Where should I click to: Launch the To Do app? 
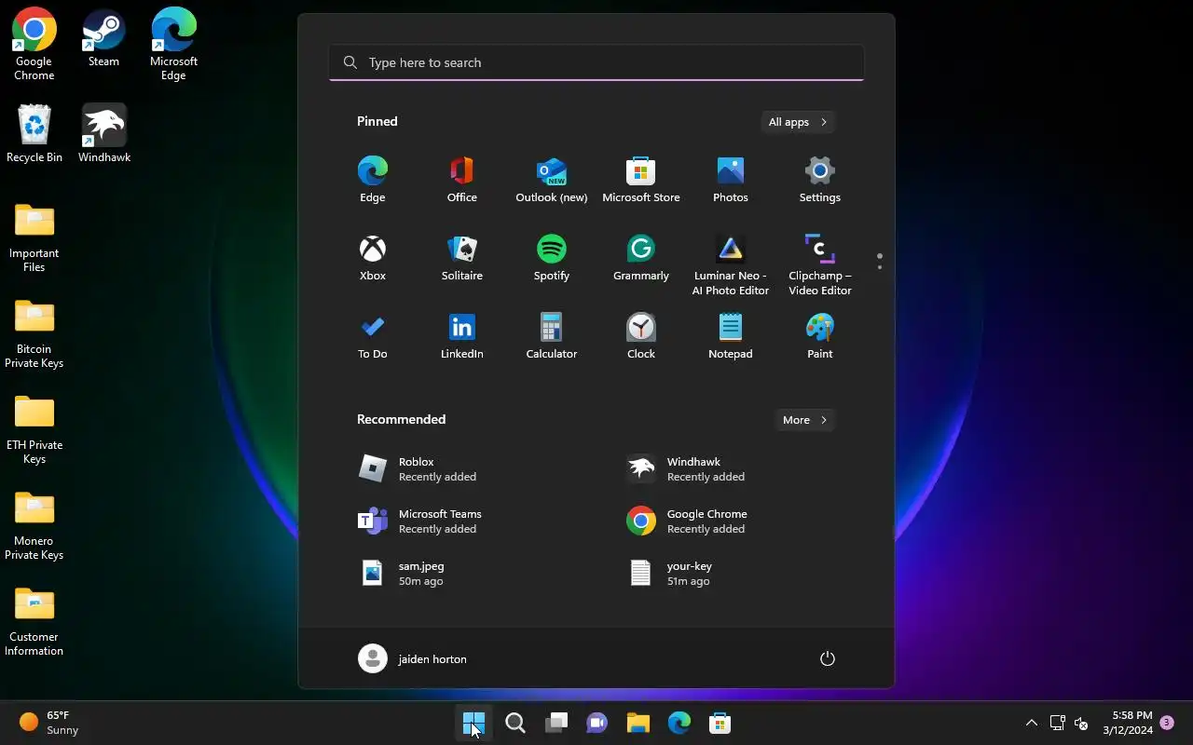tap(372, 336)
